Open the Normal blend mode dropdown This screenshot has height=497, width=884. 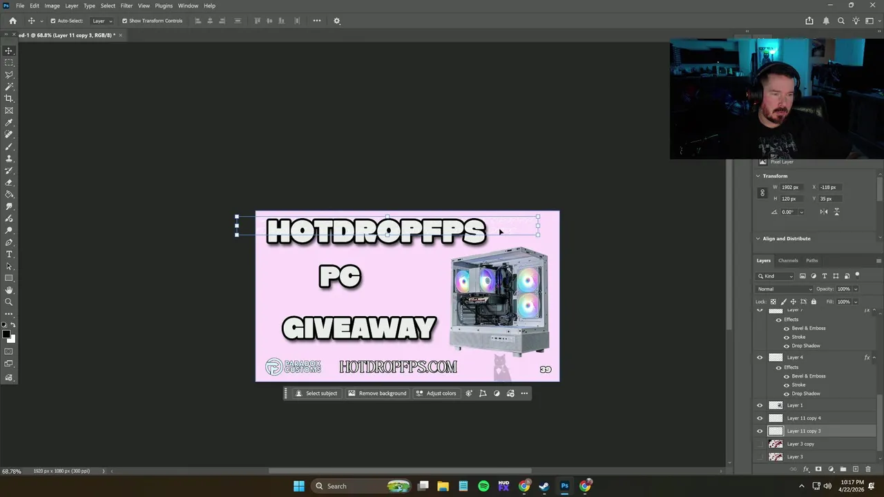[785, 289]
